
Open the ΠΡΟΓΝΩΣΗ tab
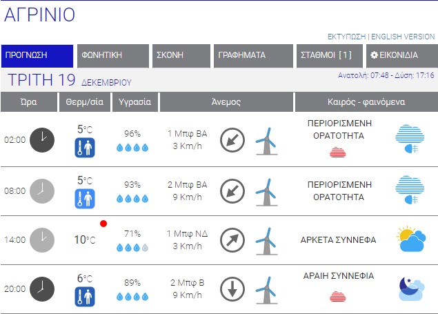click(x=38, y=56)
